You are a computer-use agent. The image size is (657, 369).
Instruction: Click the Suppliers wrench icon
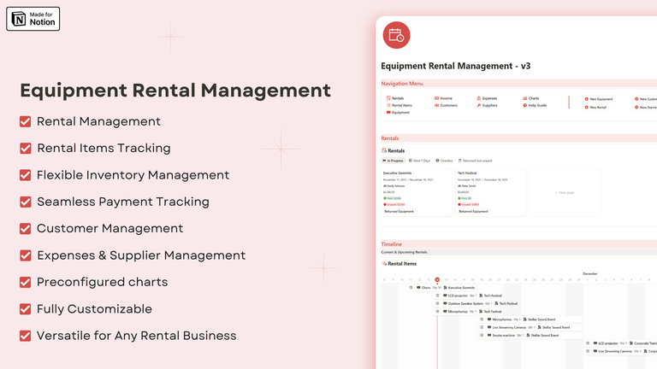pyautogui.click(x=479, y=105)
